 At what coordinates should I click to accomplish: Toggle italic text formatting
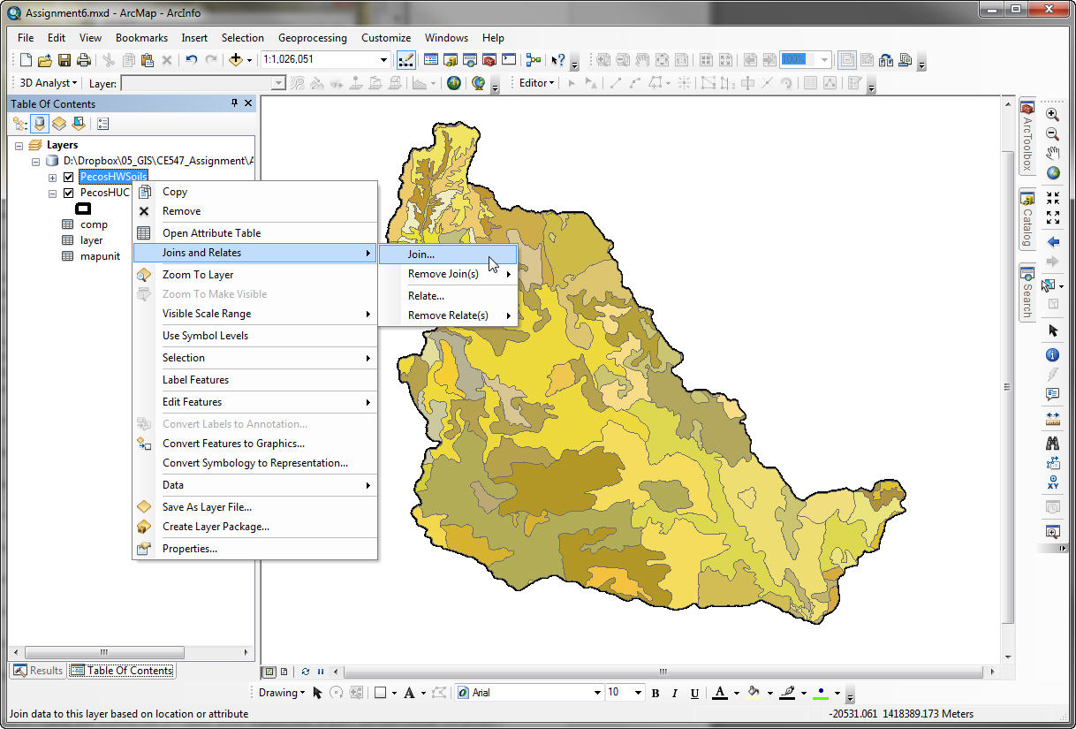[675, 694]
